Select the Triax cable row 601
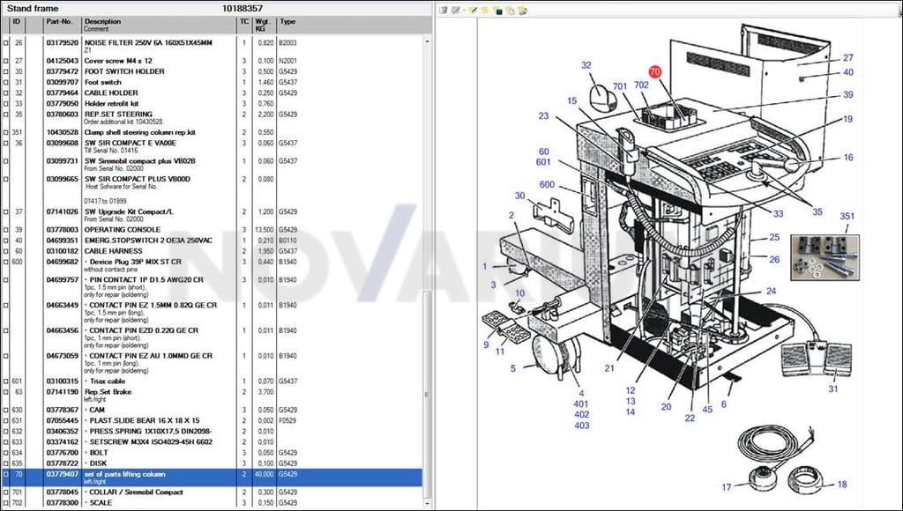 point(213,381)
